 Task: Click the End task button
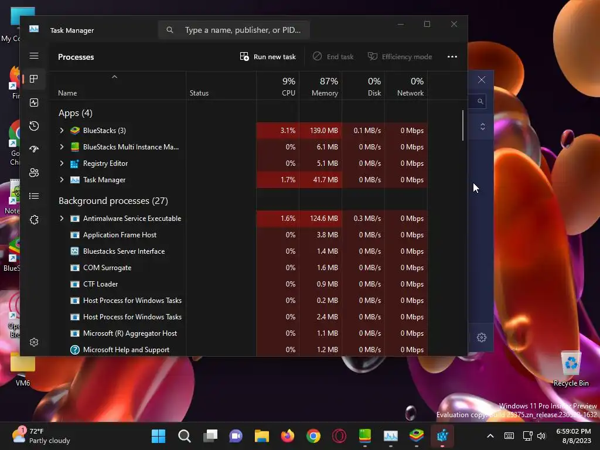[x=333, y=57]
